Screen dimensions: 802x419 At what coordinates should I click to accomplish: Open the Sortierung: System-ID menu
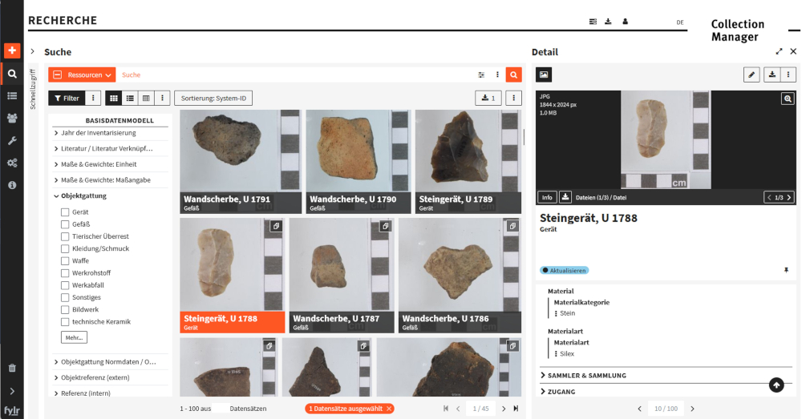pos(212,98)
